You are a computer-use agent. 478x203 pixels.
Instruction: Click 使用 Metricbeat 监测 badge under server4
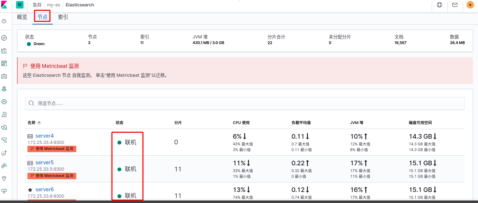click(52, 149)
